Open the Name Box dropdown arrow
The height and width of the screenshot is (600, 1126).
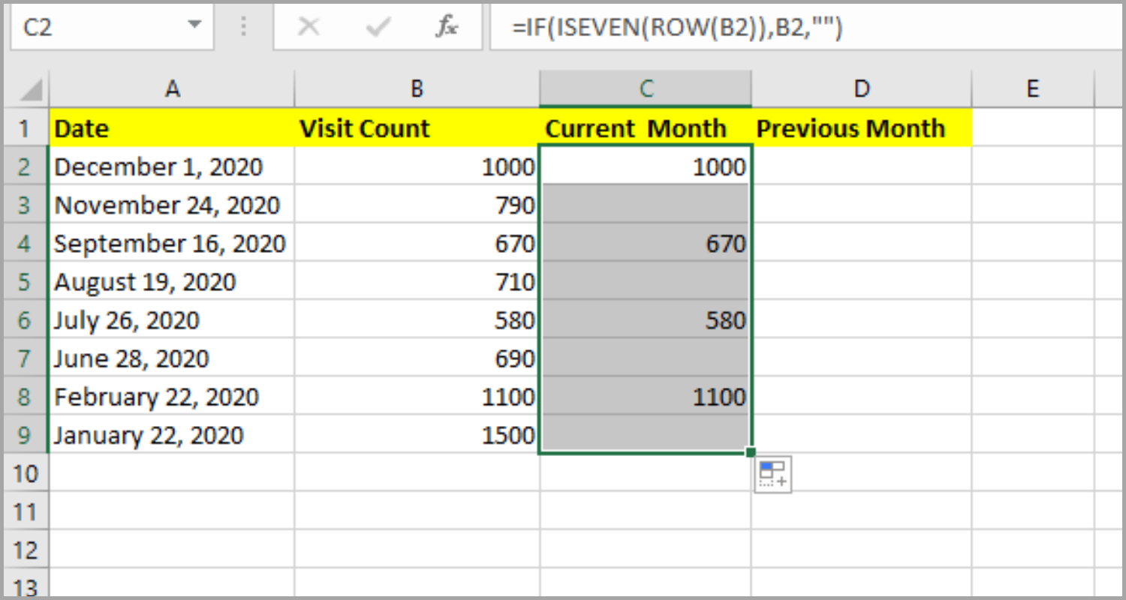194,25
